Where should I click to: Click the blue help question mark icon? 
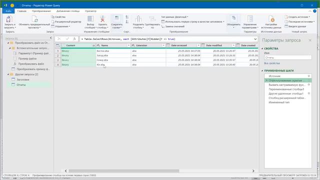315,11
